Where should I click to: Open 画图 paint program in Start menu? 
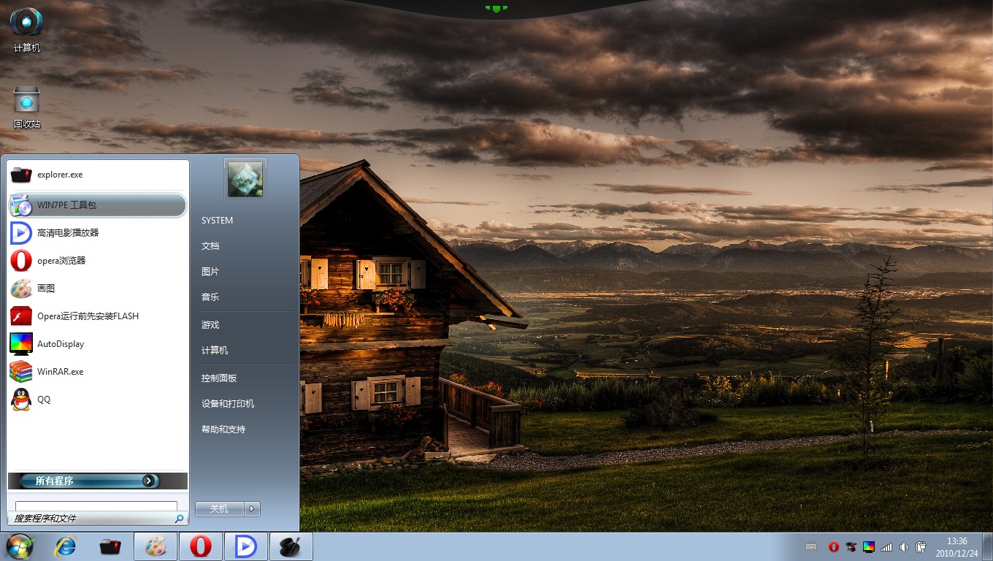coord(97,289)
